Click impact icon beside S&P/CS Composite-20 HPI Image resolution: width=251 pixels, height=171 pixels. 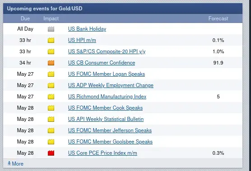[51, 51]
